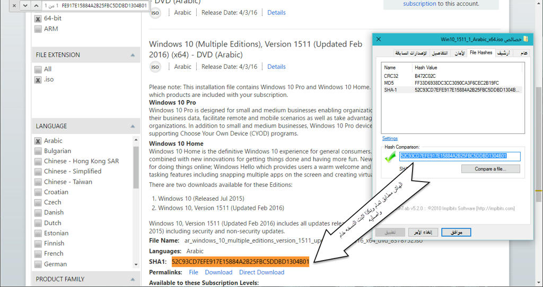The image size is (543, 287).
Task: Open الإصدارات السابقة (Previous Versions) tab
Action: point(411,53)
